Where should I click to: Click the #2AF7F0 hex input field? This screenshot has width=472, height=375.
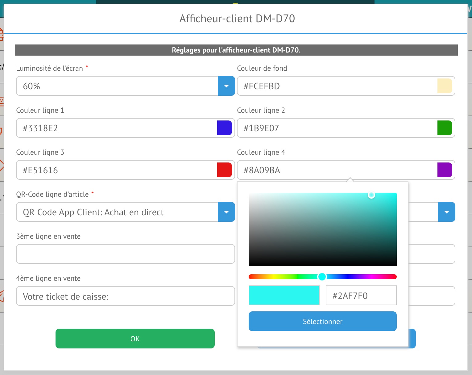(361, 296)
